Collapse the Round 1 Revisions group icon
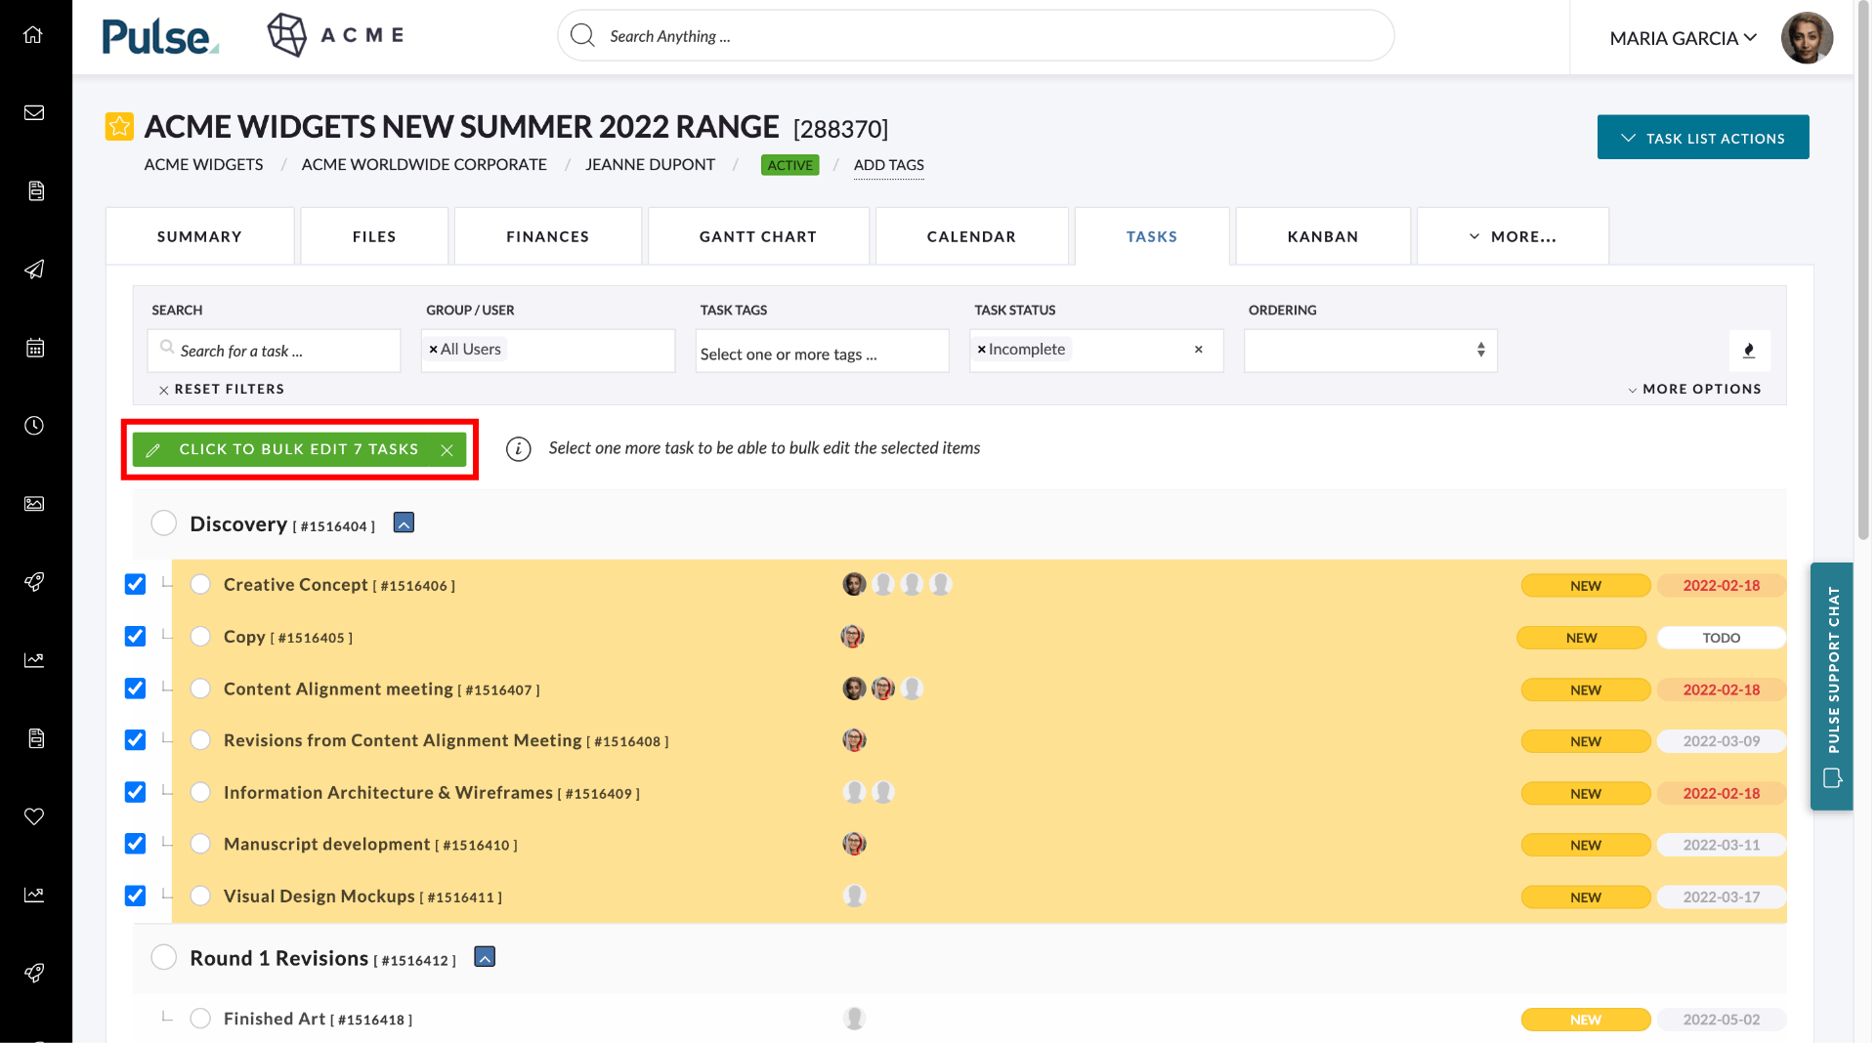Image resolution: width=1876 pixels, height=1043 pixels. pyautogui.click(x=485, y=957)
